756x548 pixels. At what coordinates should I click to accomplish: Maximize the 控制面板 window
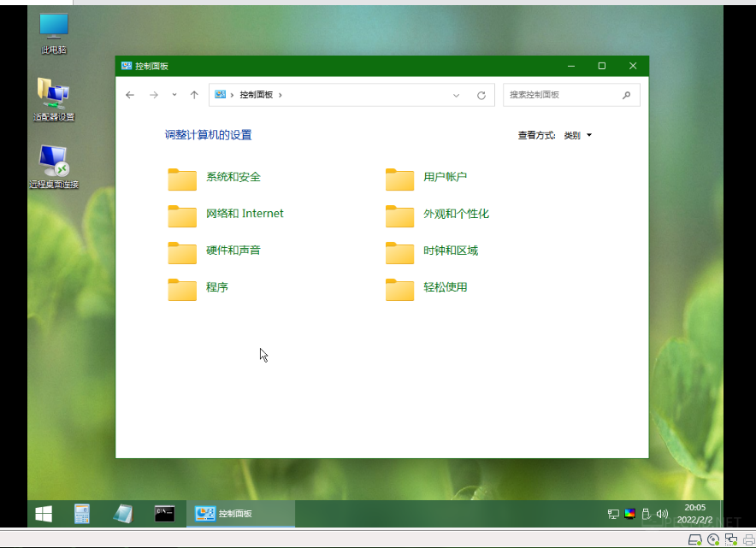click(602, 66)
